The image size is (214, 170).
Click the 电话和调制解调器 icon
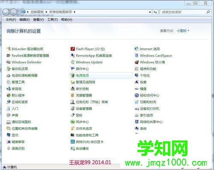[9, 75]
